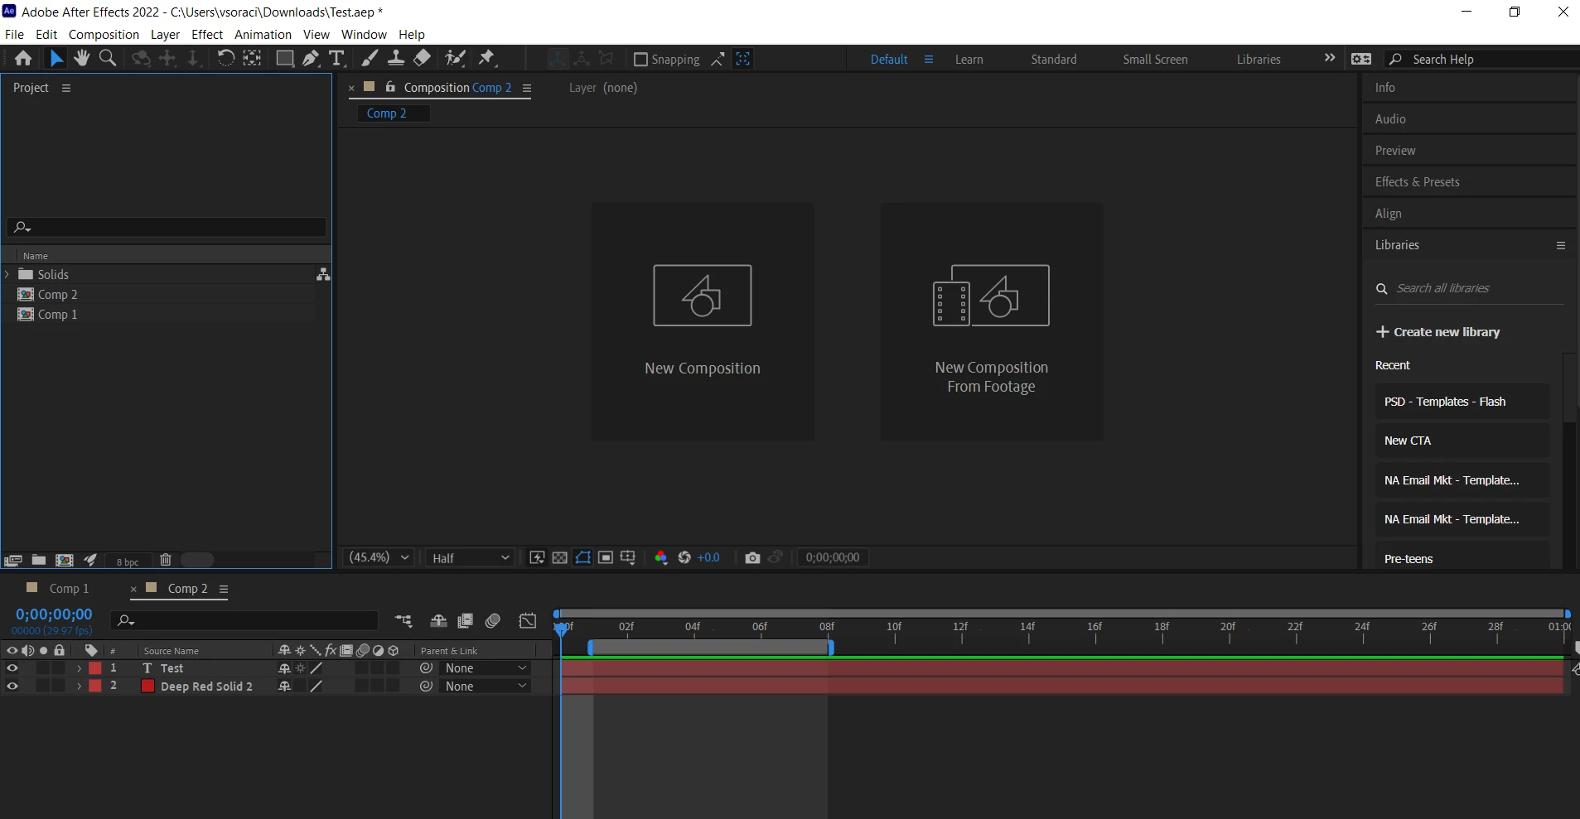Delete selected project item with trash icon

click(166, 561)
